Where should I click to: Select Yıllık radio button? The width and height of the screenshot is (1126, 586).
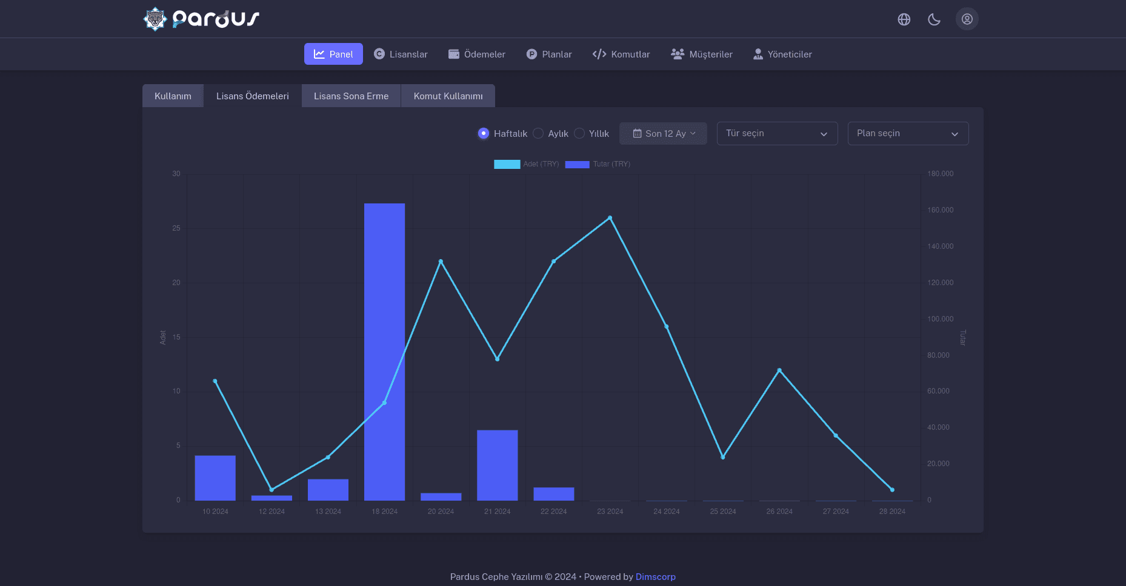[579, 133]
